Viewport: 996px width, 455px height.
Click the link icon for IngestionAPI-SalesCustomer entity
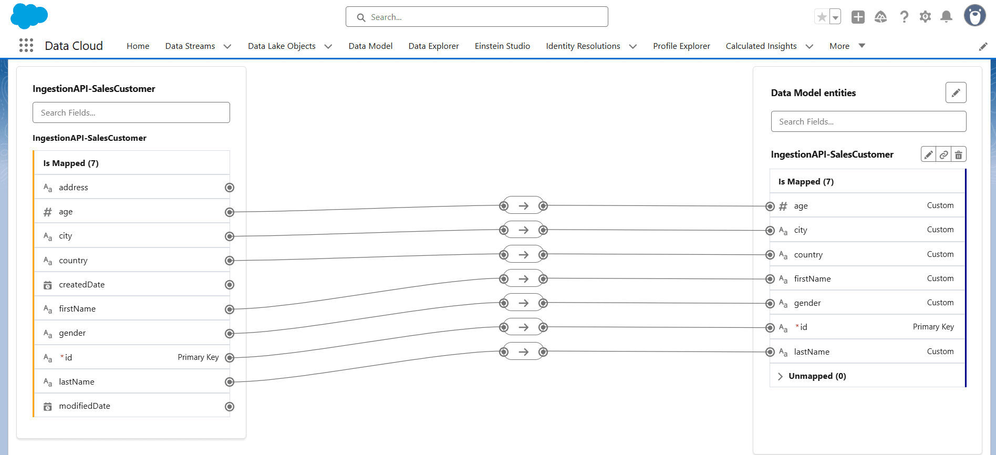(944, 154)
